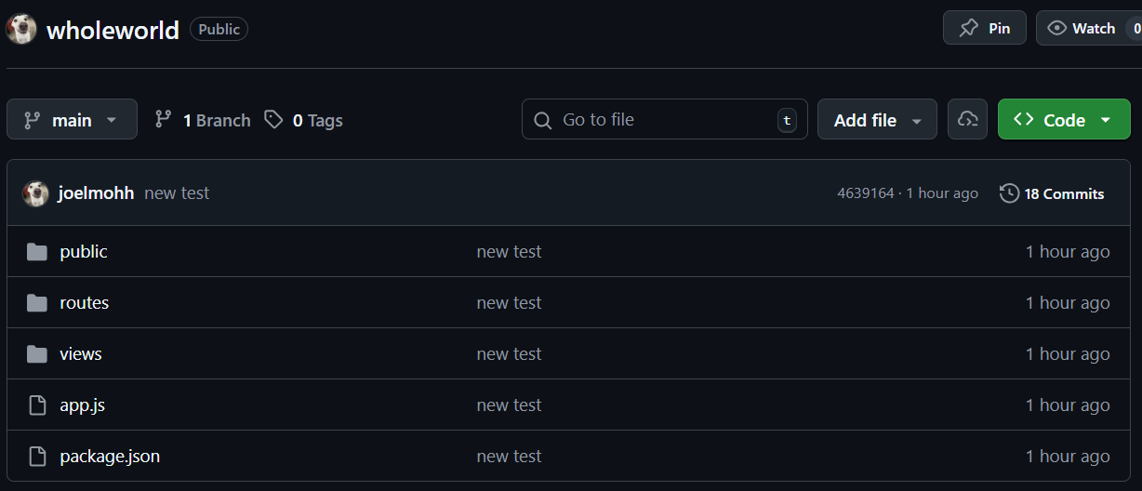Click the package.json file icon
The width and height of the screenshot is (1142, 491).
pyautogui.click(x=37, y=457)
